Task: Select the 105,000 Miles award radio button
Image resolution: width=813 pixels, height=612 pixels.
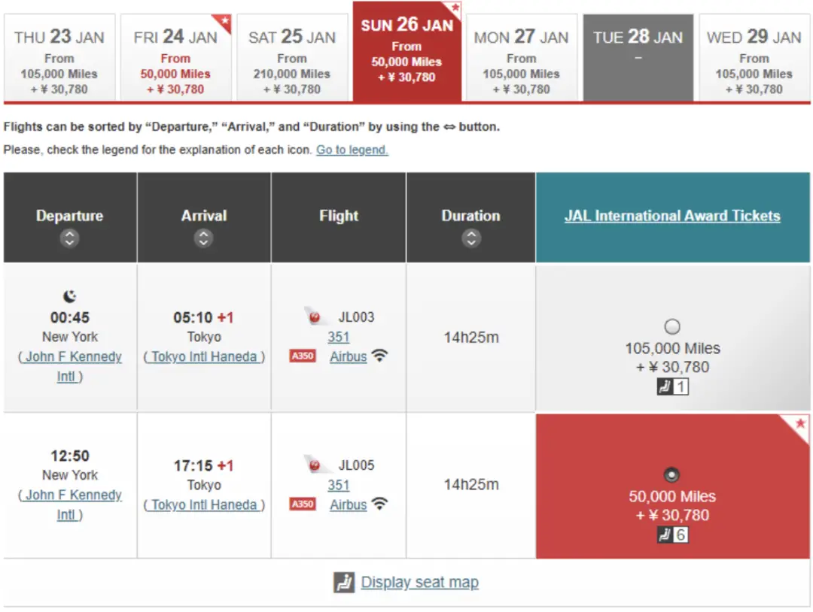Action: [x=672, y=327]
